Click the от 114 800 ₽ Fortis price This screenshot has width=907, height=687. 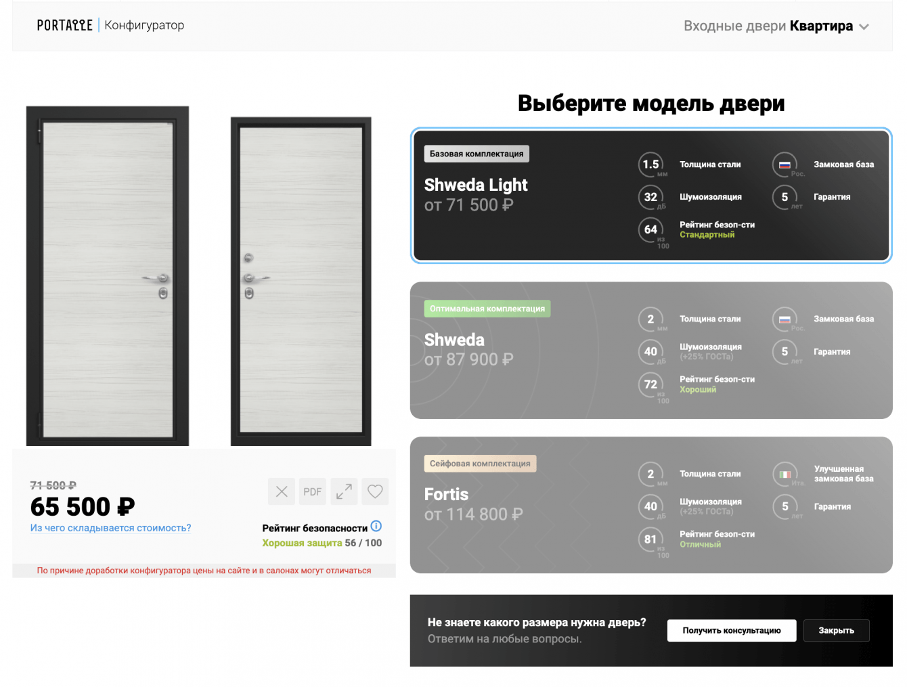pyautogui.click(x=473, y=514)
